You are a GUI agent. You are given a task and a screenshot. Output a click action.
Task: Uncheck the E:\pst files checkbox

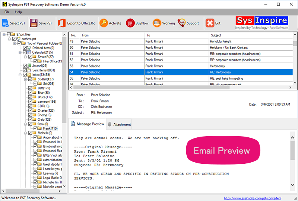coord(9,34)
